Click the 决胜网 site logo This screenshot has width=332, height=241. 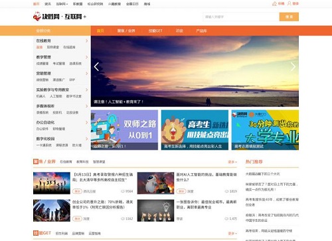click(x=60, y=17)
